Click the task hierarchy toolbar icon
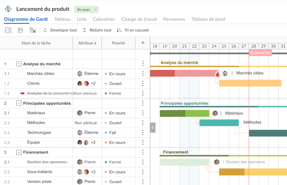Screen dimensions: 287x185 click(x=32, y=30)
